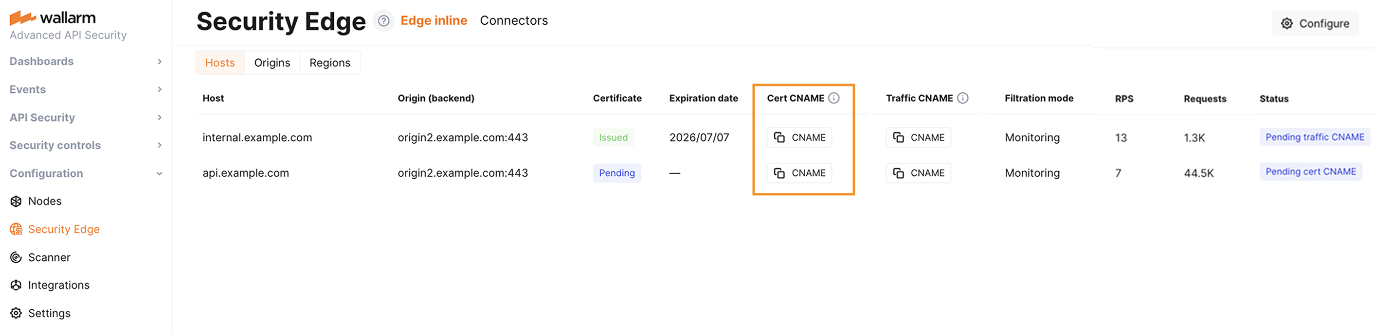
Task: Expand the Dashboards menu chevron
Action: click(x=159, y=62)
